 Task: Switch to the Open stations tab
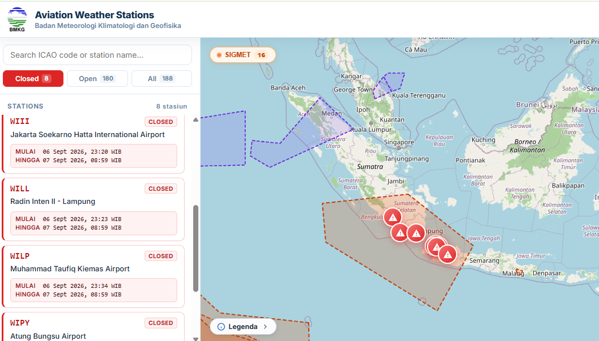tap(97, 79)
